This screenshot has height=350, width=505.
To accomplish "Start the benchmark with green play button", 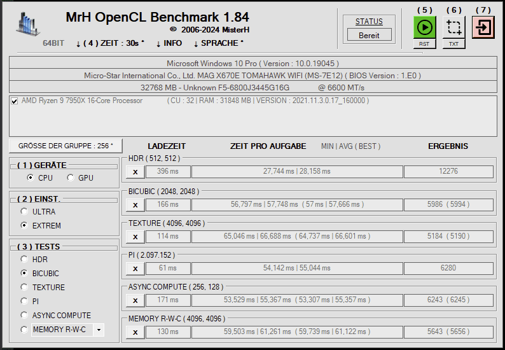I will pyautogui.click(x=424, y=27).
